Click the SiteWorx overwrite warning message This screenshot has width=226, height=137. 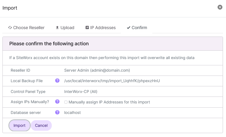102,57
